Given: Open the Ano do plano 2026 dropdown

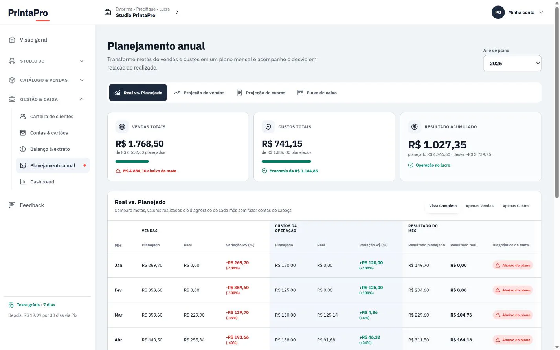Looking at the screenshot, I should [x=512, y=63].
